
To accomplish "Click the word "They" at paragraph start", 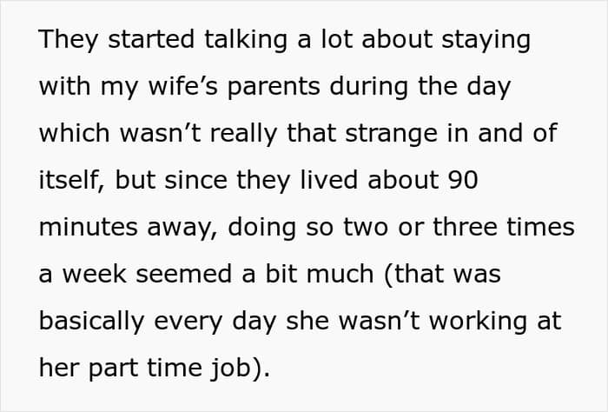I will point(69,40).
